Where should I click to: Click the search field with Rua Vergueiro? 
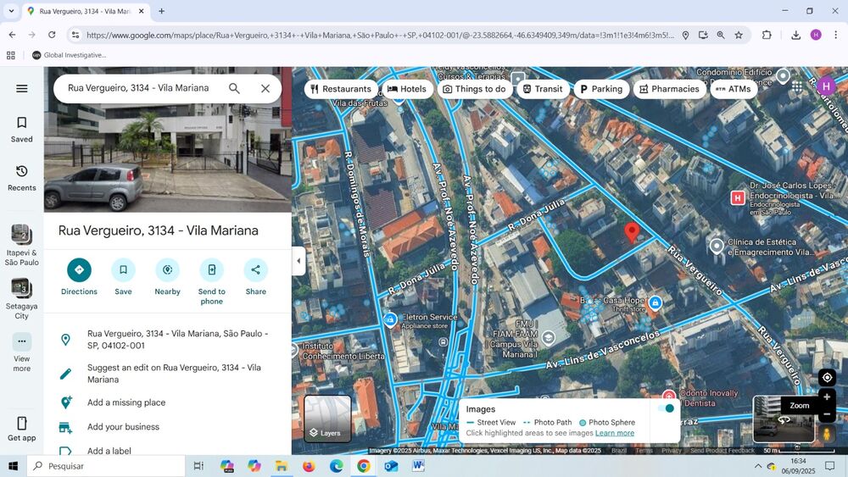click(x=138, y=88)
